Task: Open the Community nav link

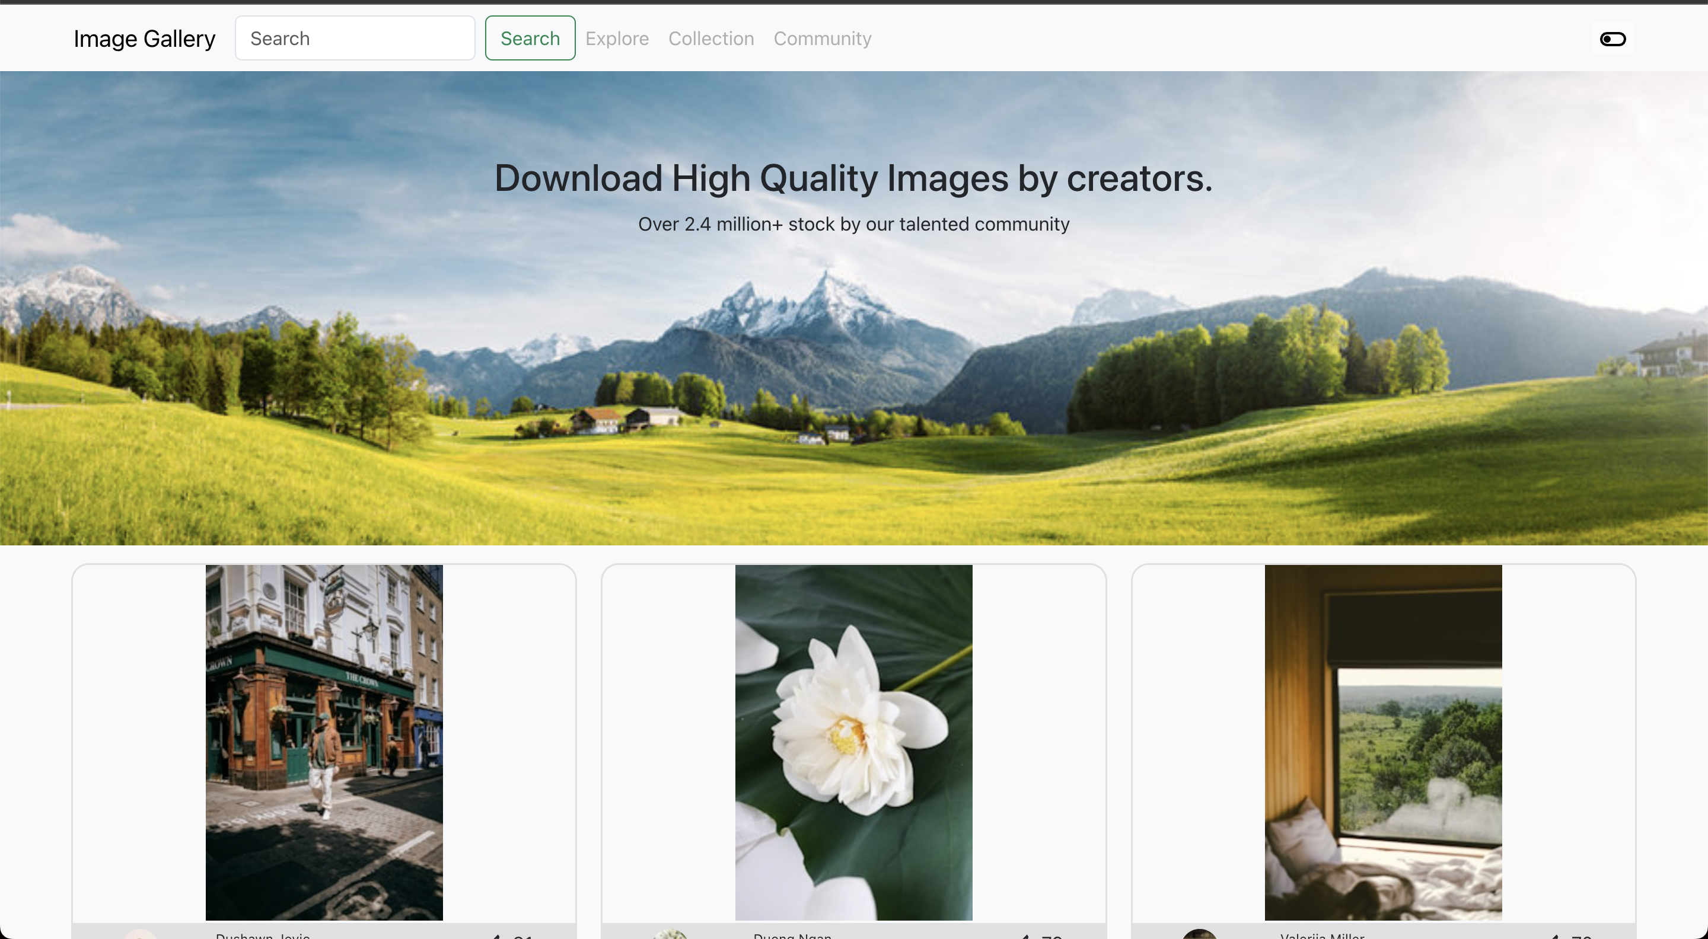Action: point(822,39)
